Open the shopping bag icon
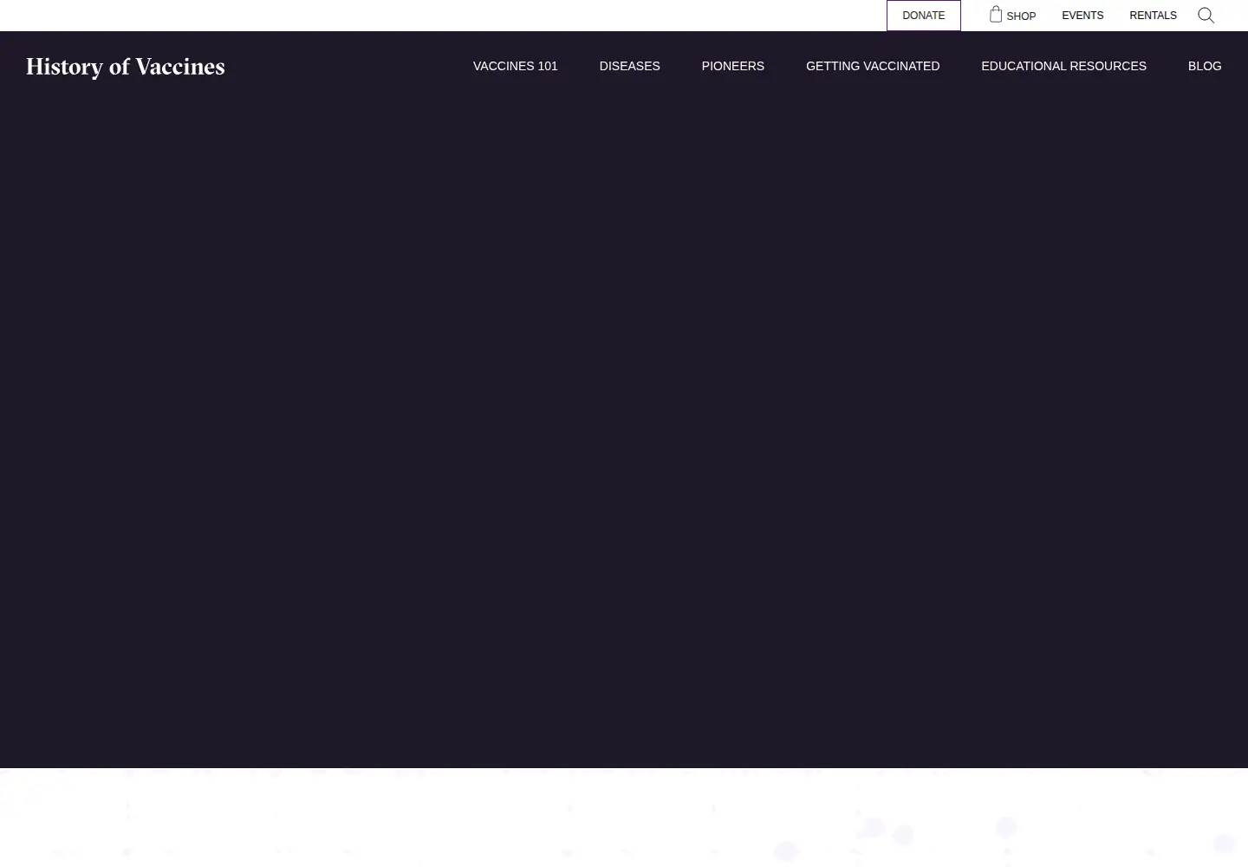The image size is (1248, 867). coord(996,14)
